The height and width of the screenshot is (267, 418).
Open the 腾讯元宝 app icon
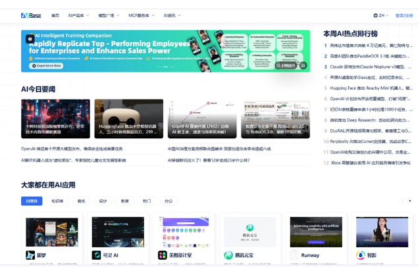228,255
